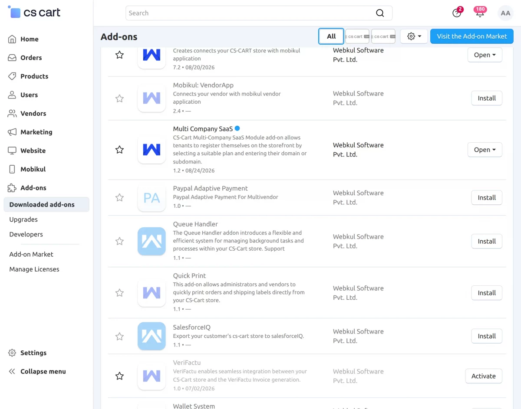Screen dimensions: 521x409
Task: Install the Paypal Adaptive Payment add-on
Action: pyautogui.click(x=487, y=198)
